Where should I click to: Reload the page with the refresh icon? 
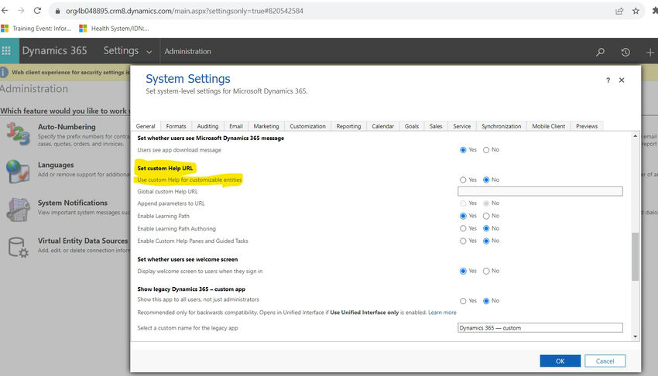[37, 11]
